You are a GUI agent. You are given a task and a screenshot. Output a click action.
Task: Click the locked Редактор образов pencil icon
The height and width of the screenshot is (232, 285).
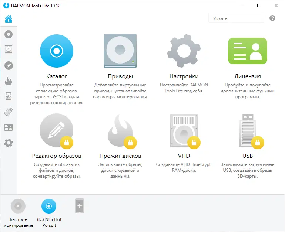point(57,130)
